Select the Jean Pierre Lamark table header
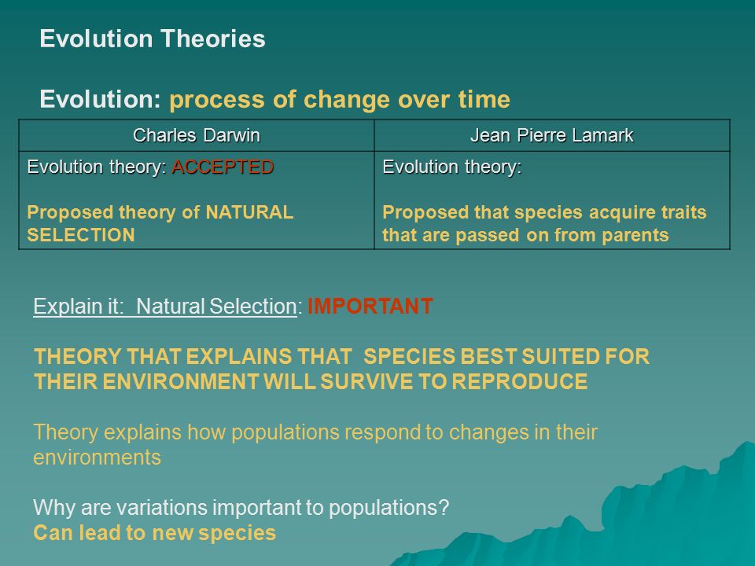 coord(552,135)
